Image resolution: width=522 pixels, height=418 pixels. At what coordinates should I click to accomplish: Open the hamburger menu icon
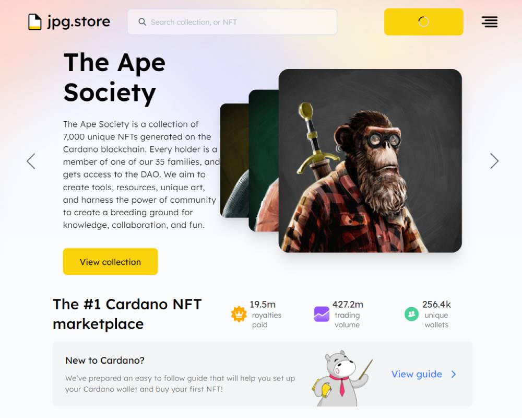pyautogui.click(x=490, y=21)
